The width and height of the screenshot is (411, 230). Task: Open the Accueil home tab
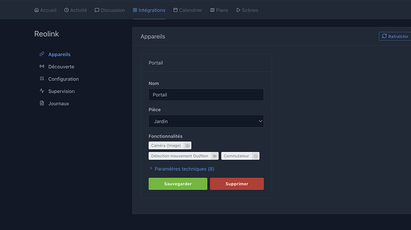[x=45, y=10]
